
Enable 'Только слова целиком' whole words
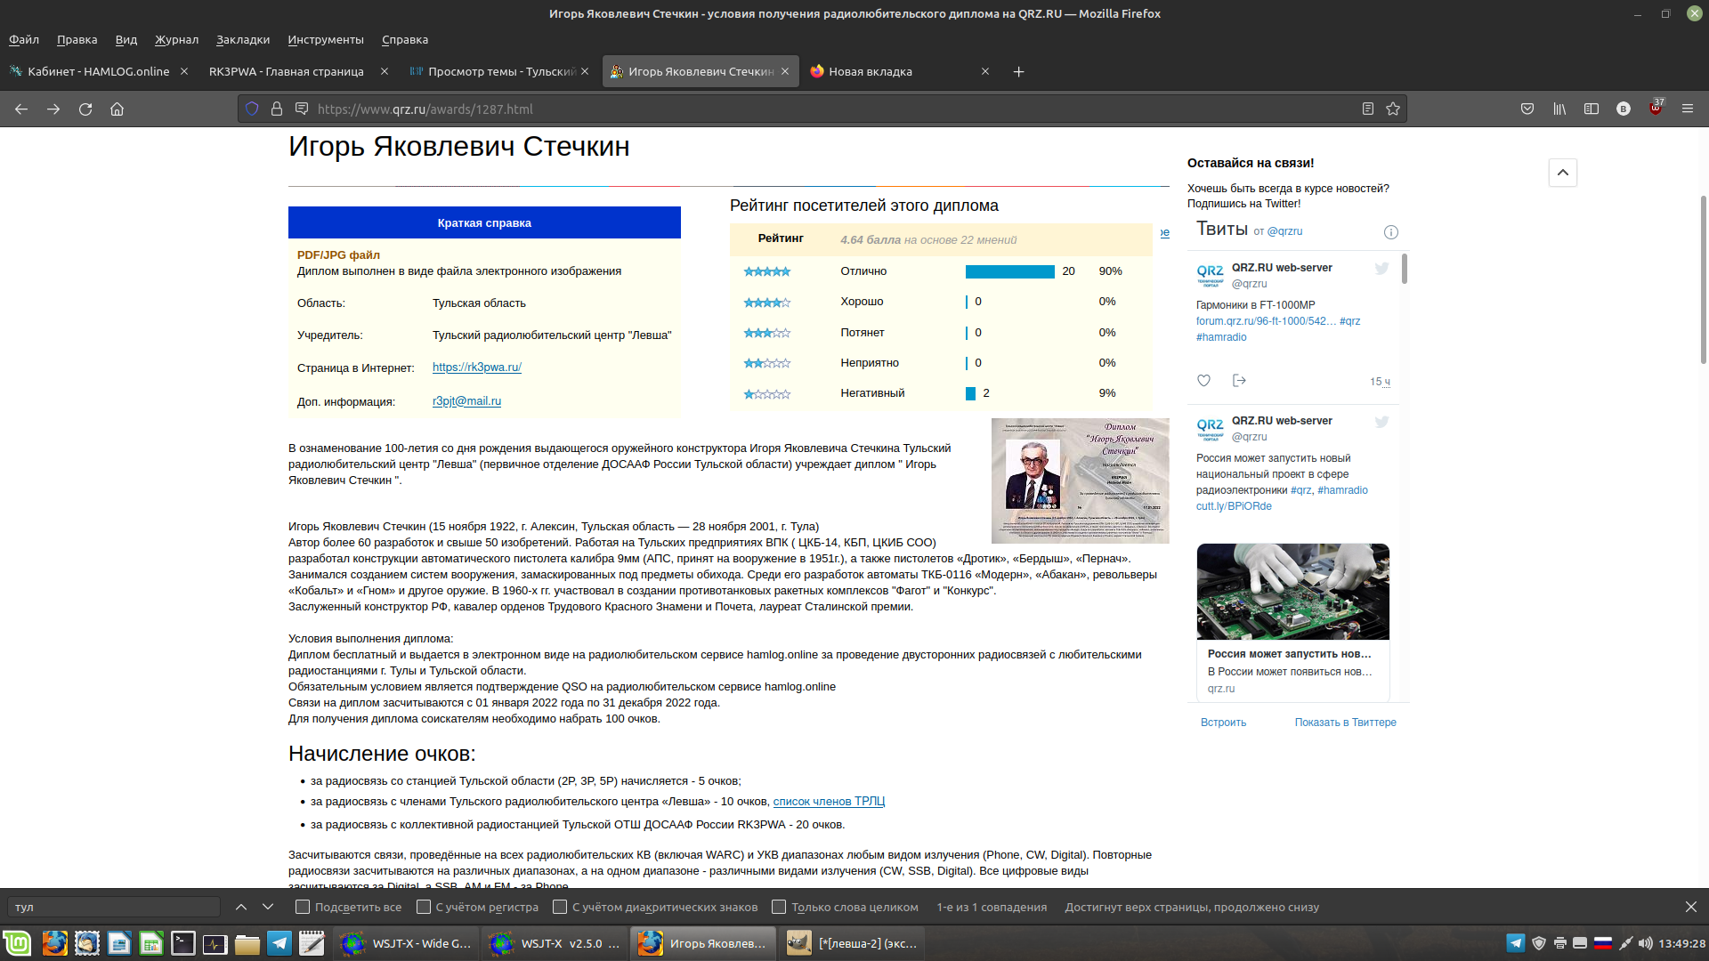[779, 907]
